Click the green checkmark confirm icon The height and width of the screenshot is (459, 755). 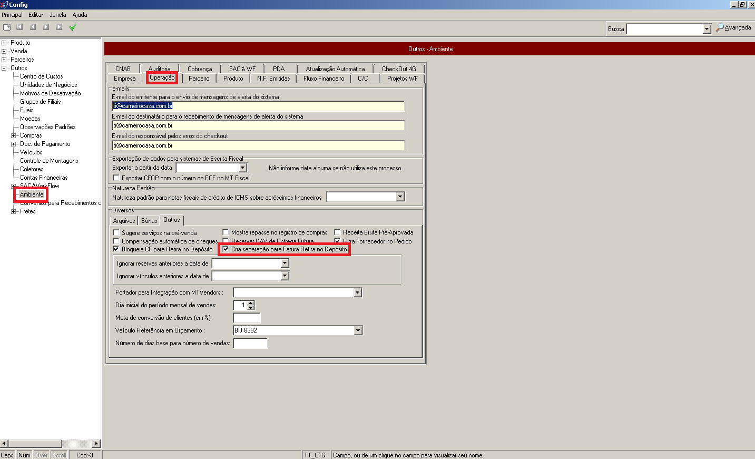coord(73,27)
